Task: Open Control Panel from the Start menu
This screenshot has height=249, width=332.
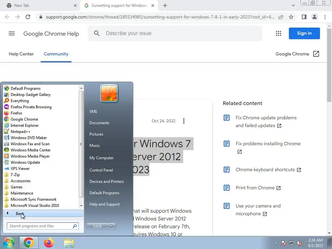Action: click(x=101, y=170)
